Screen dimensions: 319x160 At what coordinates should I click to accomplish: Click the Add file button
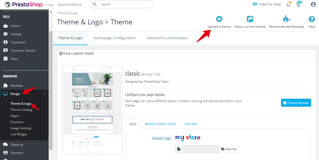229,149
